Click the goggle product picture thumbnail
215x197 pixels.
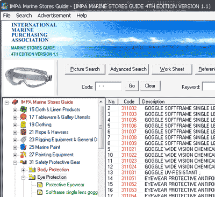click(x=28, y=78)
